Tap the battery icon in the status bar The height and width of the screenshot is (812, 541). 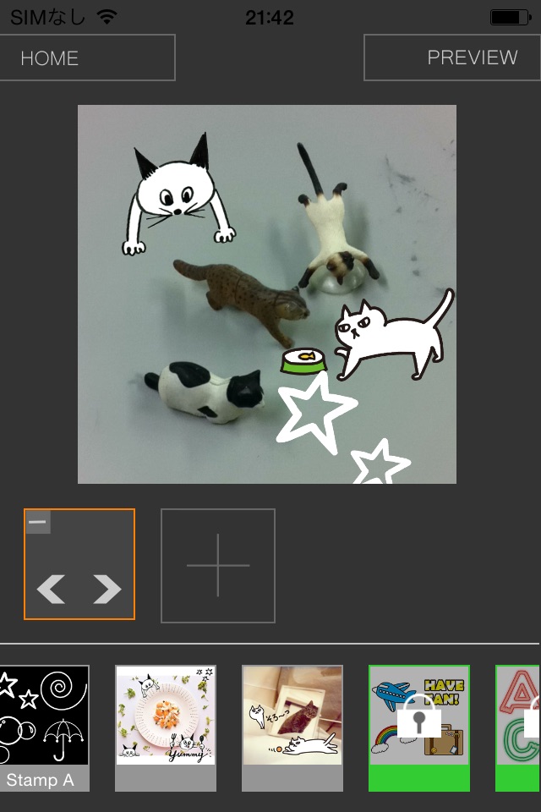[511, 18]
